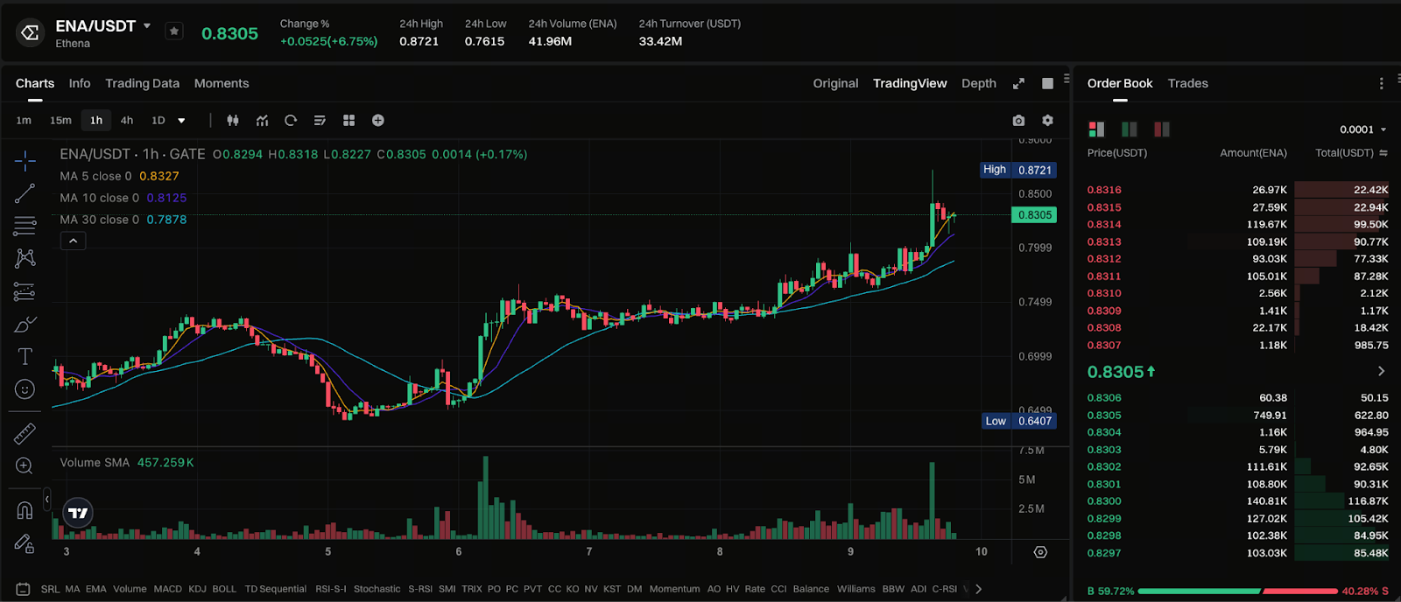Click the square layout icon beside fullscreen

[x=1047, y=84]
